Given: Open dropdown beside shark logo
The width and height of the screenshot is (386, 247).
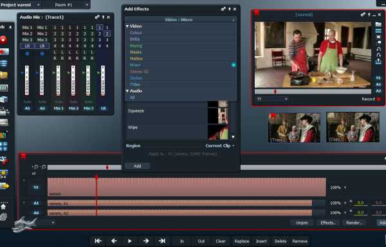Looking at the screenshot, I should coord(53,223).
